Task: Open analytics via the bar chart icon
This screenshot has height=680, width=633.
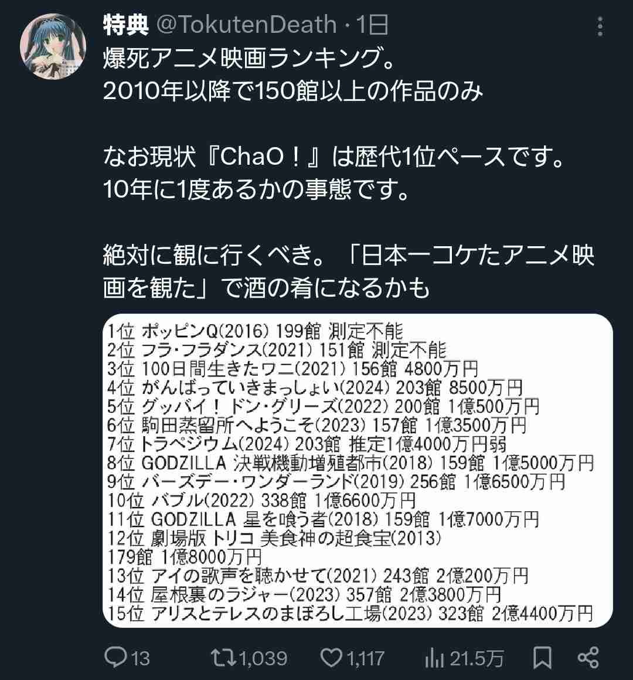Action: 434,658
